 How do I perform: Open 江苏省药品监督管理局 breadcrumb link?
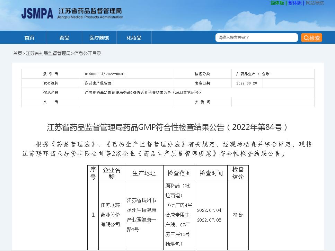(x=48, y=54)
